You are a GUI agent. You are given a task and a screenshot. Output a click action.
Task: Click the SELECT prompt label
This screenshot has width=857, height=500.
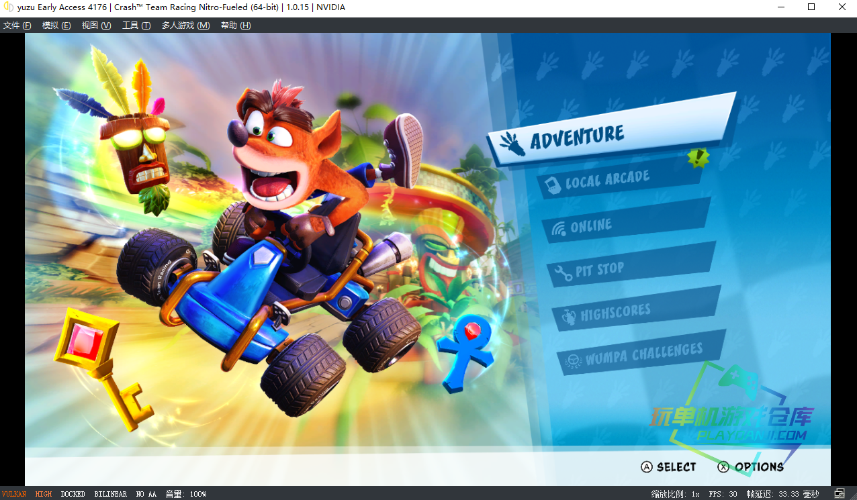pyautogui.click(x=676, y=467)
